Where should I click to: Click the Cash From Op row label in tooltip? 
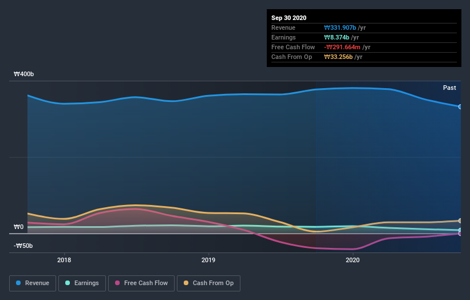(x=291, y=57)
